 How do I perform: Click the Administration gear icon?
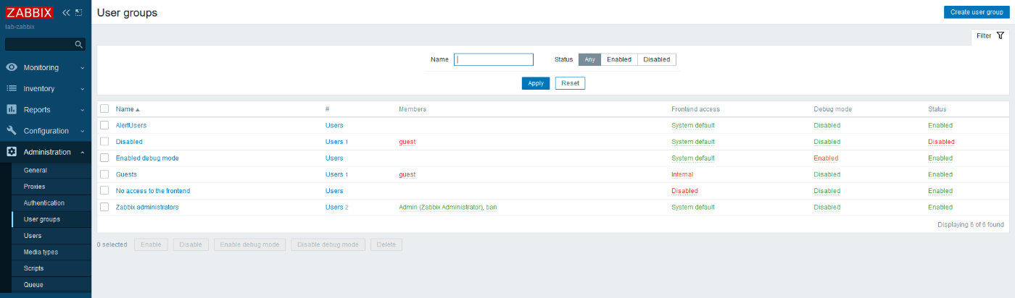pos(12,152)
